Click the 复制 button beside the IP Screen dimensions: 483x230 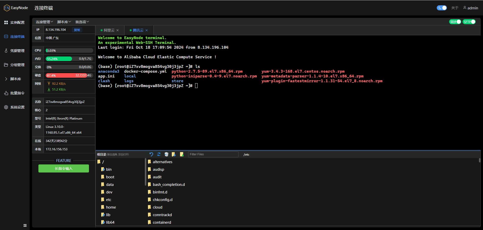[x=77, y=30]
